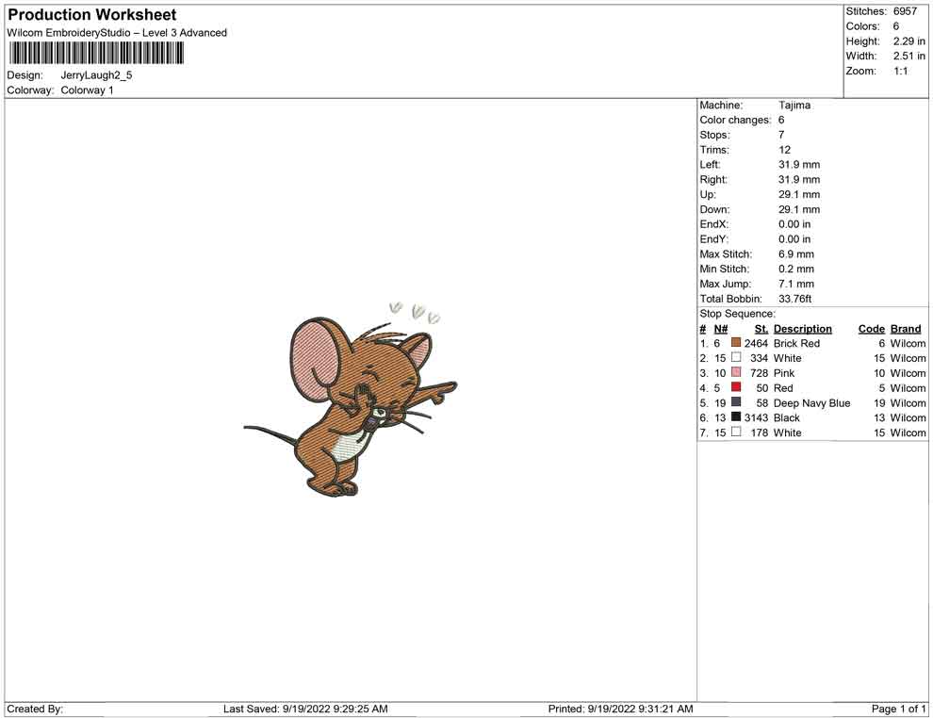
Task: Click the Pink color swatch in row 3
Action: click(736, 372)
